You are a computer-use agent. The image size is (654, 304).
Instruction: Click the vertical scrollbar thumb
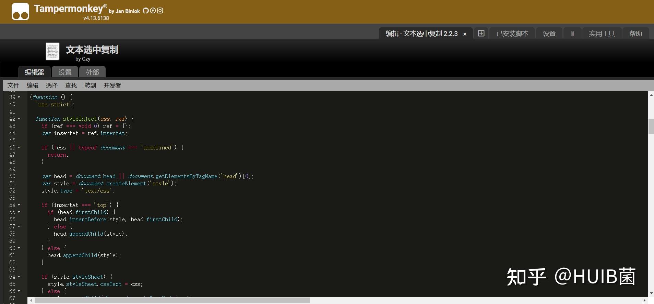(651, 126)
